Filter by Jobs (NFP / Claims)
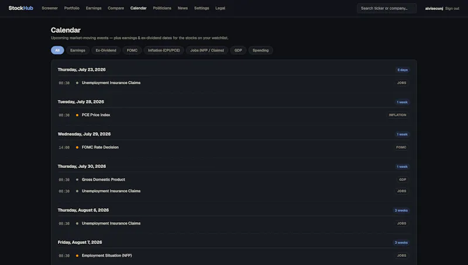This screenshot has width=468, height=265. [207, 50]
